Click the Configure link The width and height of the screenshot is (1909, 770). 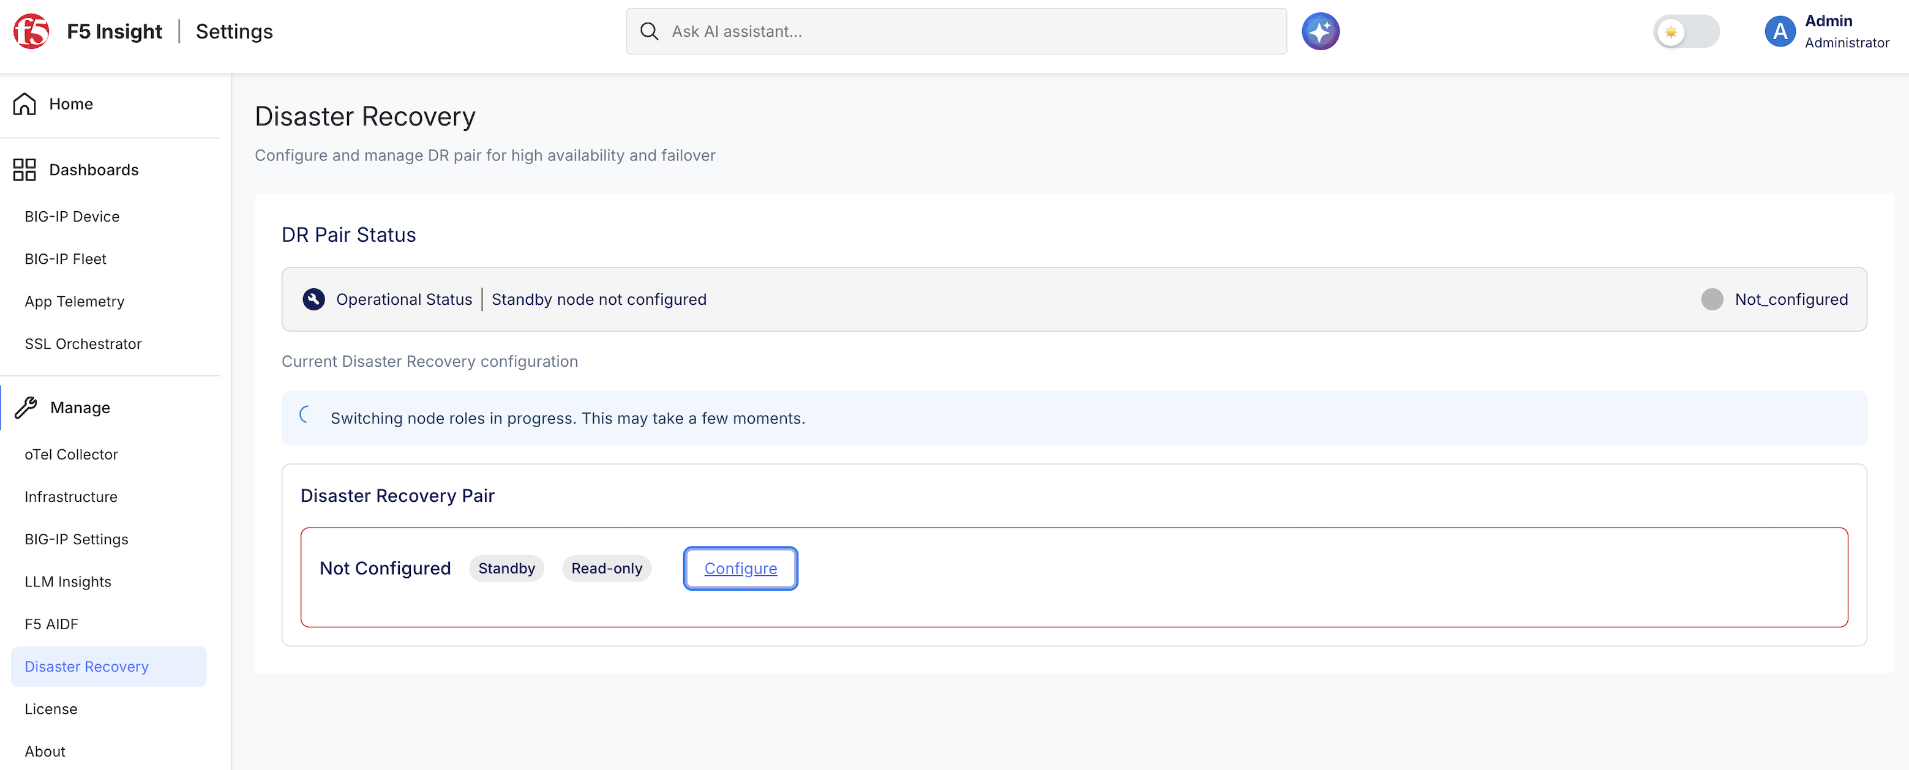coord(740,569)
